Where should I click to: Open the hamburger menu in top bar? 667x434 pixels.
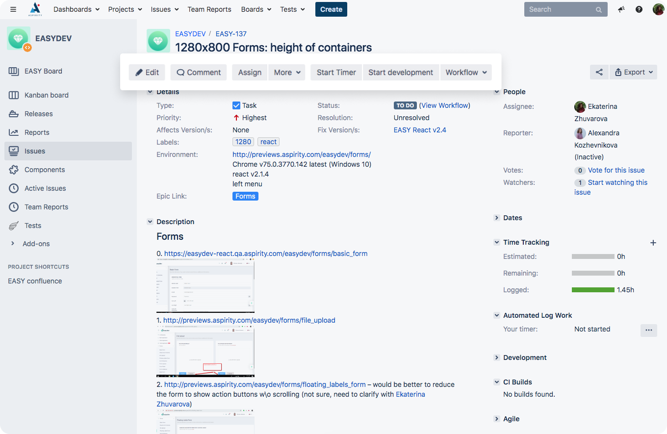tap(13, 9)
